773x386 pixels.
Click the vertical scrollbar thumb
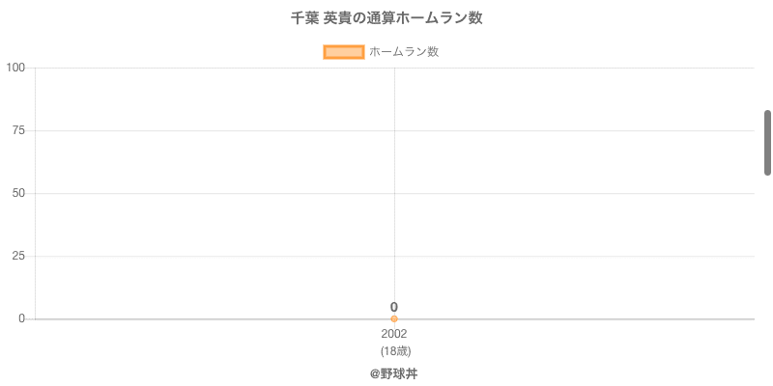pyautogui.click(x=768, y=143)
